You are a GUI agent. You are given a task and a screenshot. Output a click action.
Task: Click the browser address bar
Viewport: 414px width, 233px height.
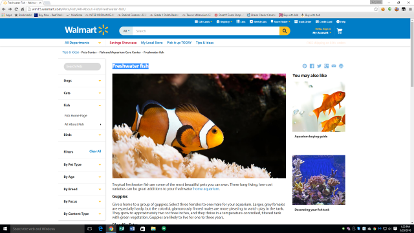pos(201,9)
